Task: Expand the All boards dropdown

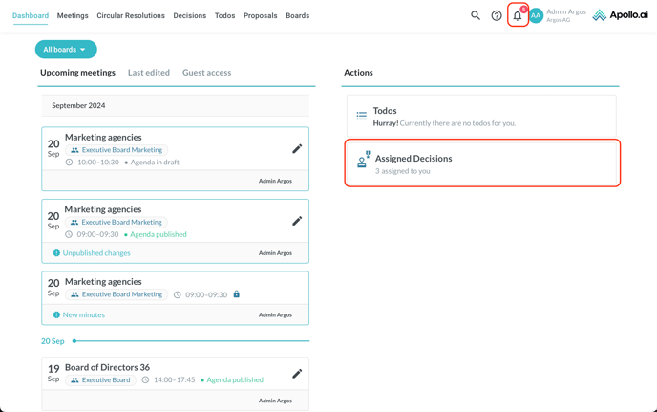Action: (x=66, y=50)
